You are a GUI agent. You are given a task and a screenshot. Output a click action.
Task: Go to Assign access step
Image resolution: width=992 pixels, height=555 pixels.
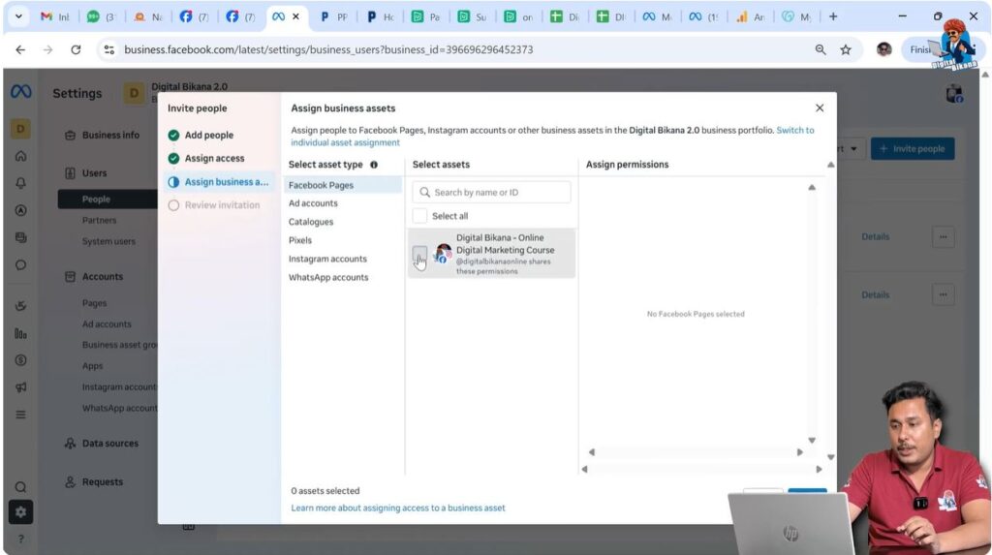coord(214,158)
